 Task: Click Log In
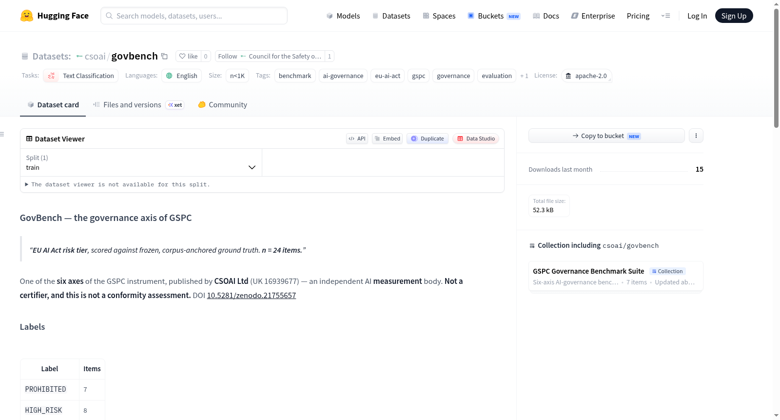pyautogui.click(x=697, y=16)
